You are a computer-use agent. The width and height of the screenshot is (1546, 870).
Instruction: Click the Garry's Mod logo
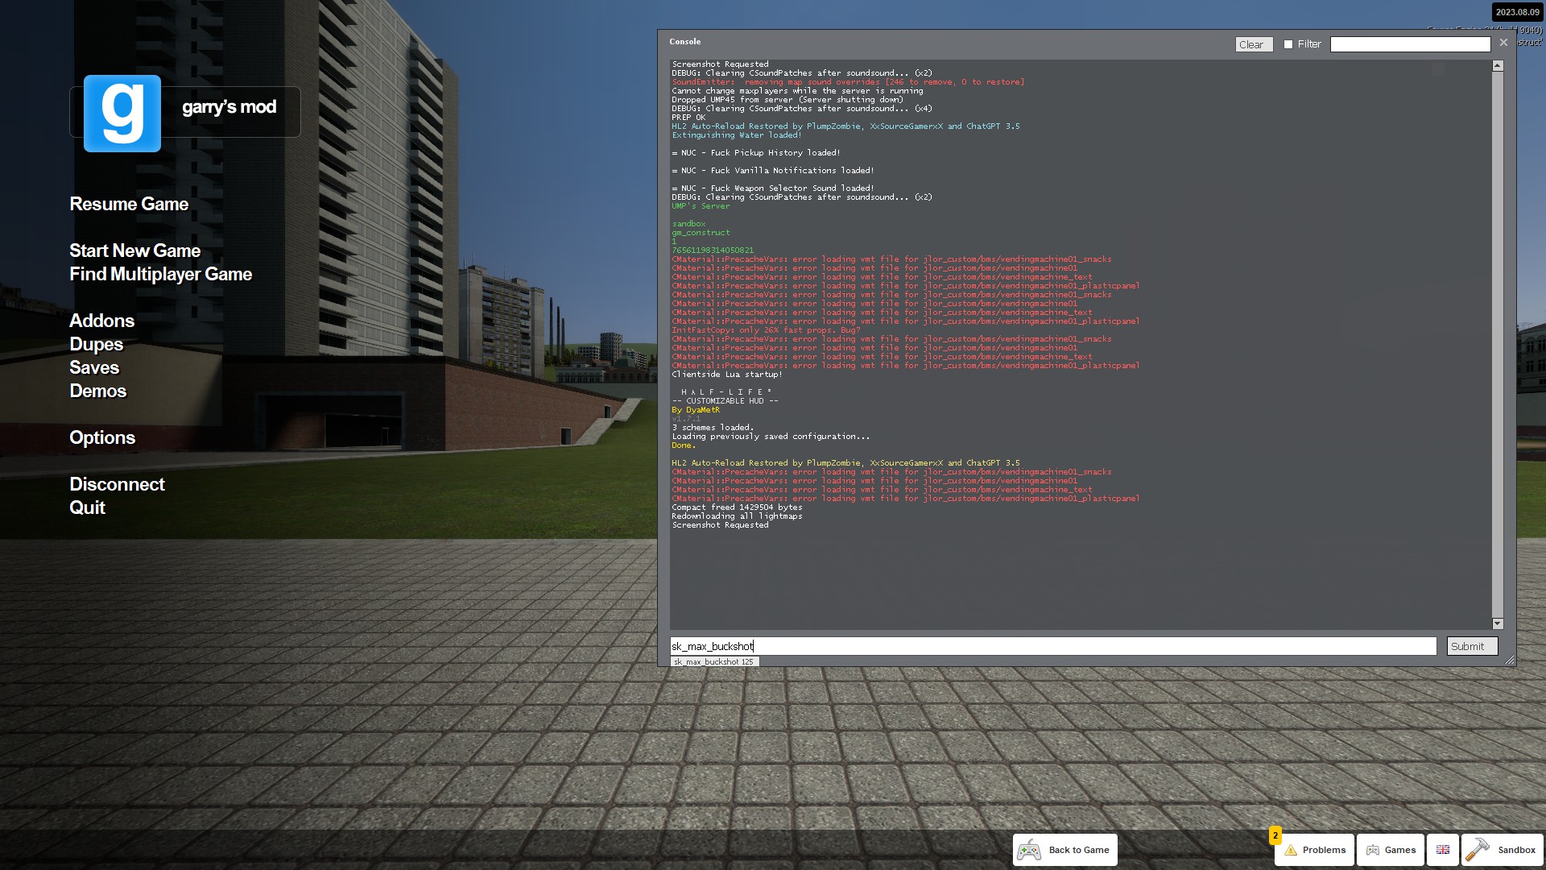point(123,114)
